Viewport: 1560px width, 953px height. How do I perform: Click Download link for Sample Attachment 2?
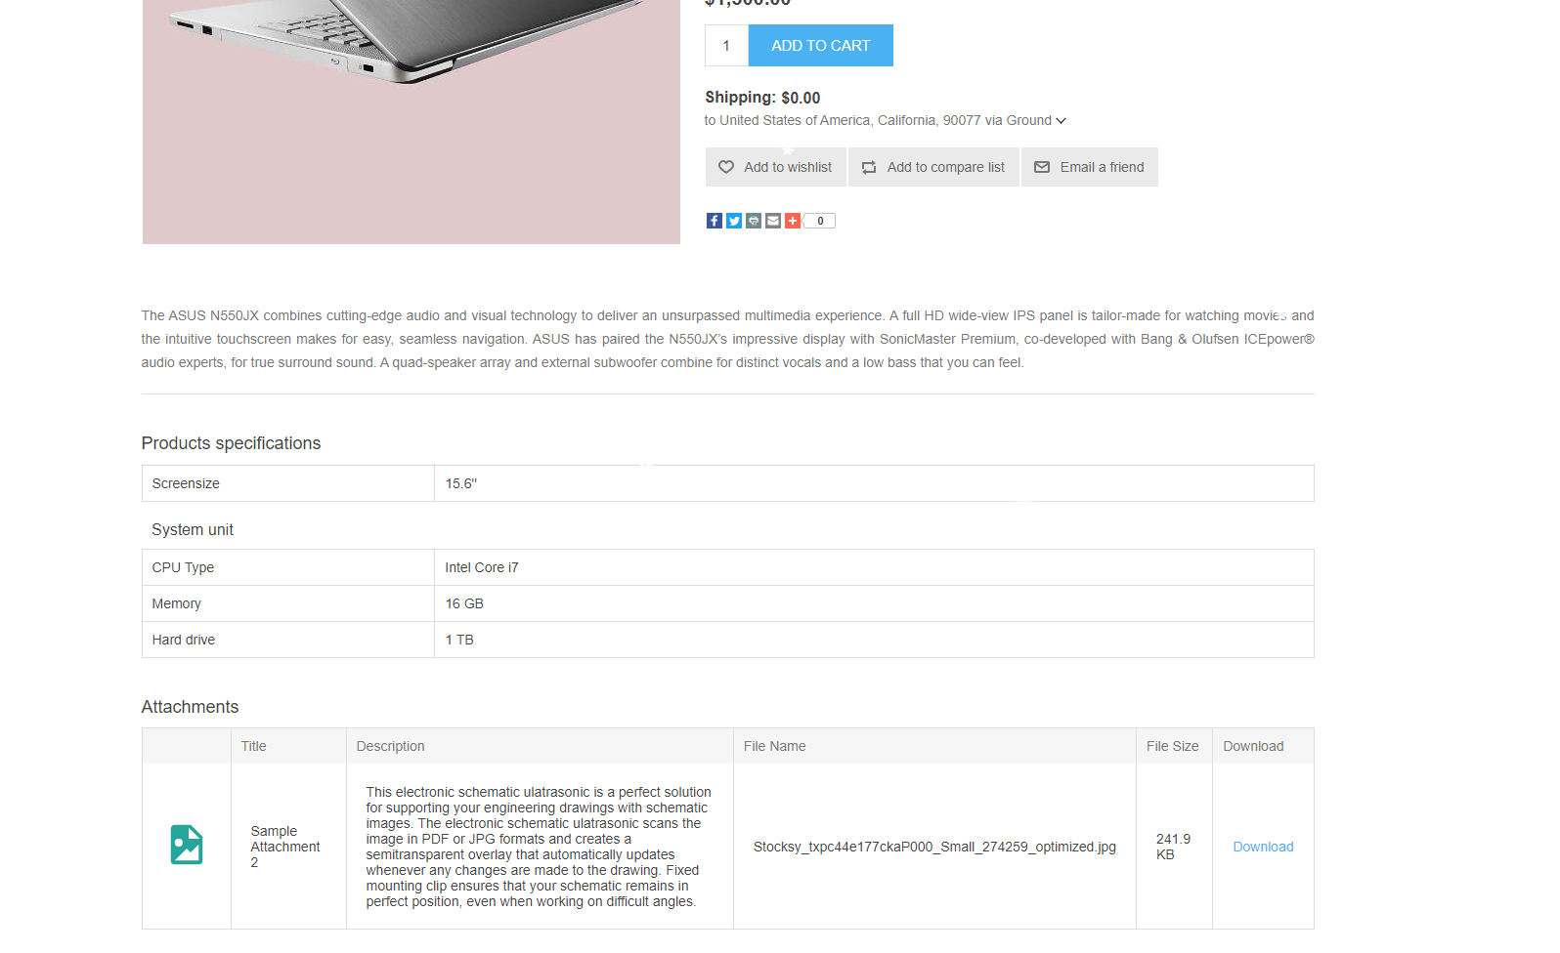1263,847
